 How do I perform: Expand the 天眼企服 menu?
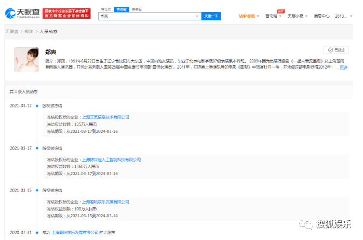click(x=298, y=16)
